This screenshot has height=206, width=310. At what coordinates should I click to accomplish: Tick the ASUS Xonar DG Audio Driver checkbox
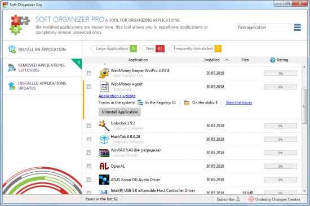click(x=88, y=180)
